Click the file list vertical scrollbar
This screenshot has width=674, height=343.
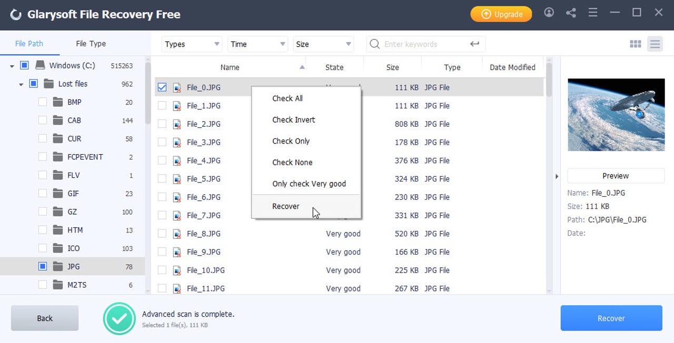click(x=549, y=80)
